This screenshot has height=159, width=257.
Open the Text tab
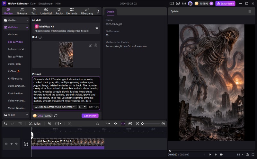click(34, 11)
